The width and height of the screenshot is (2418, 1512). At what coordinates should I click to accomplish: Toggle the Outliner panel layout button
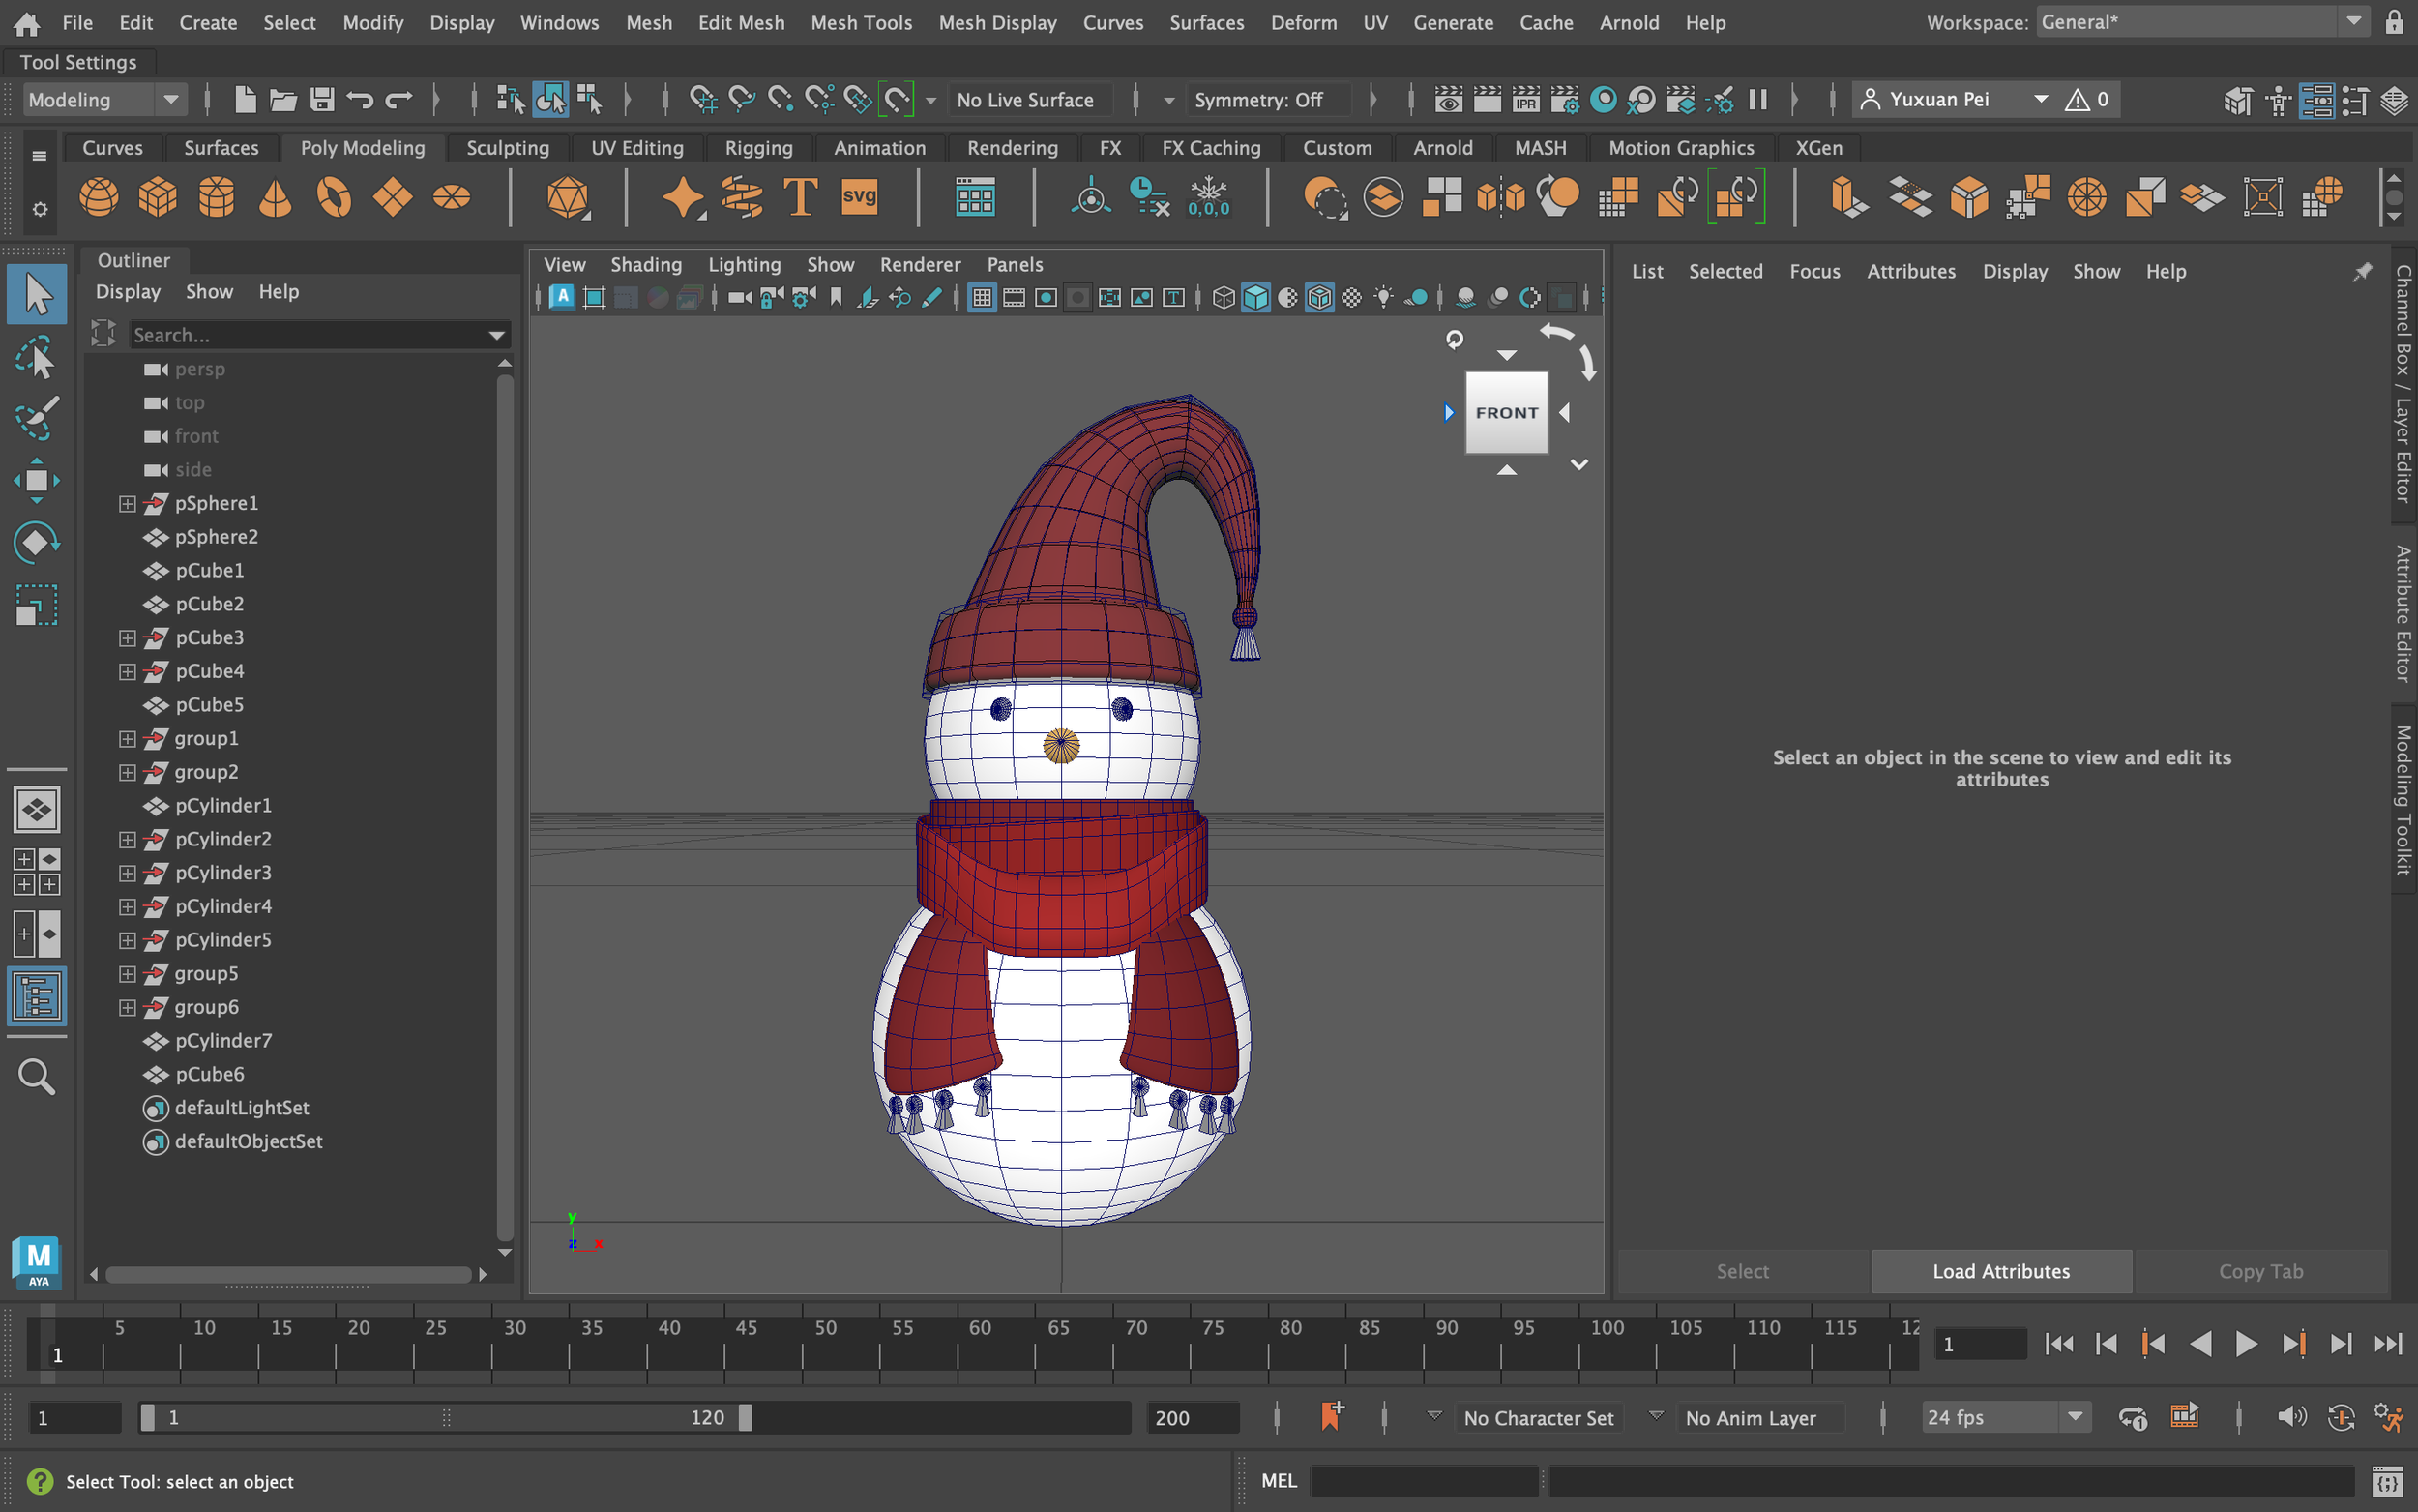(36, 996)
